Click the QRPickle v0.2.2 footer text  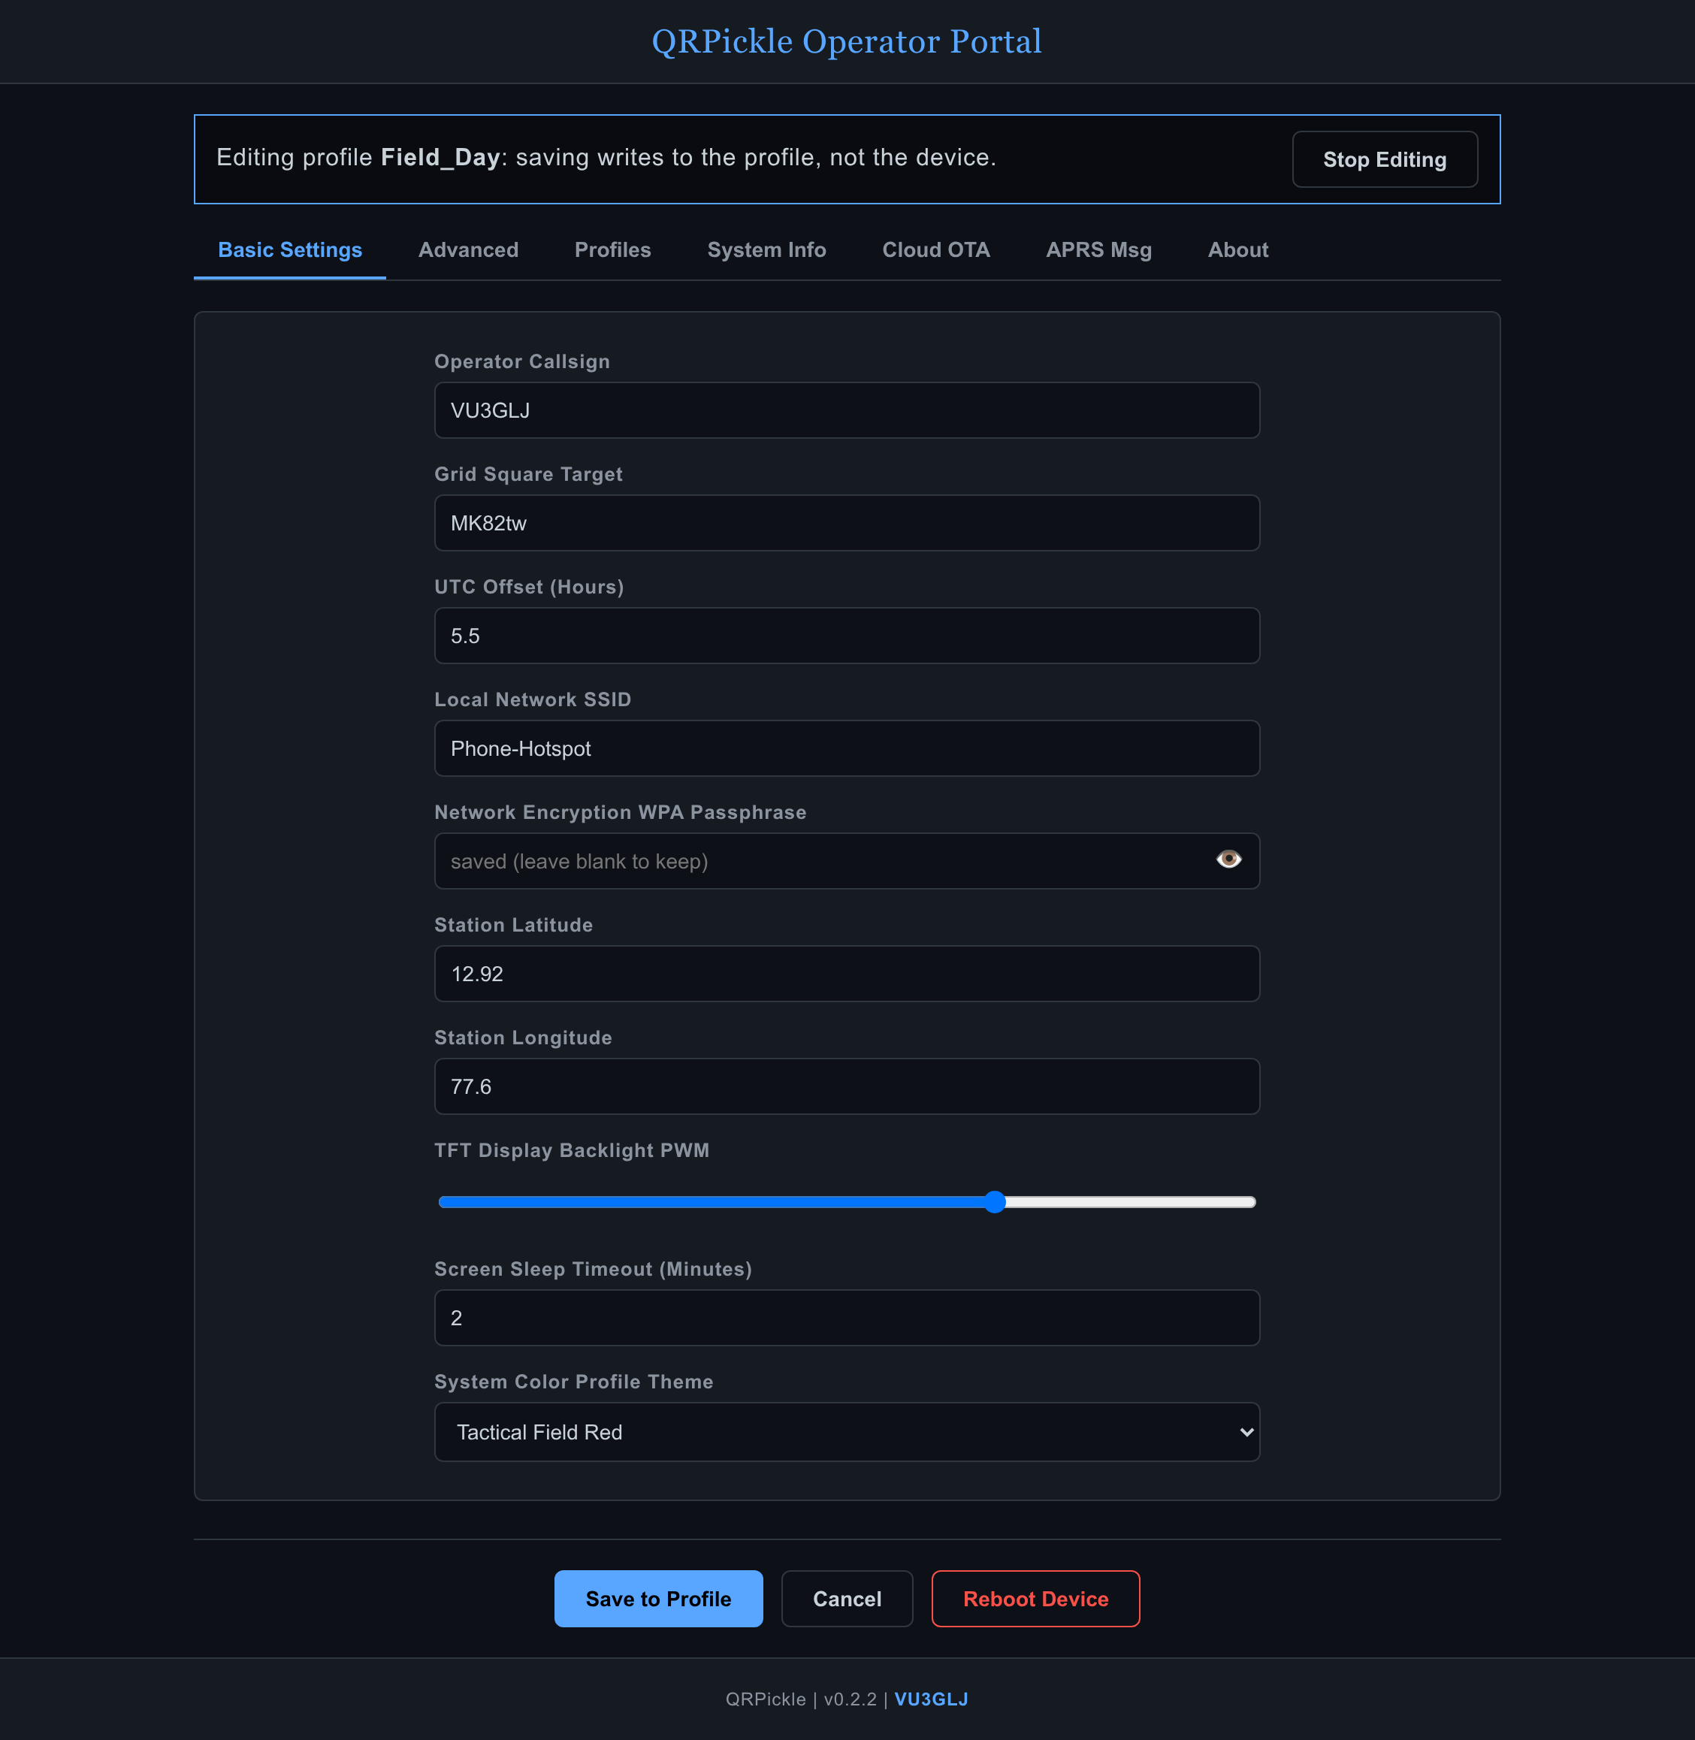(x=801, y=1699)
